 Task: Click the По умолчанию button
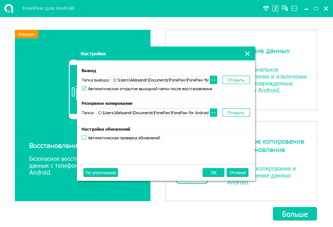pos(101,172)
